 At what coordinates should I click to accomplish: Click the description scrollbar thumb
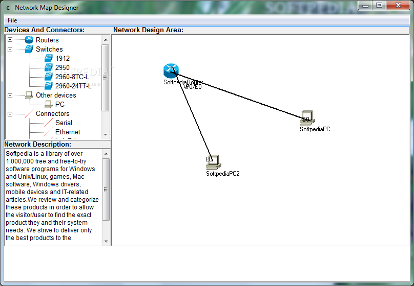tap(106, 189)
